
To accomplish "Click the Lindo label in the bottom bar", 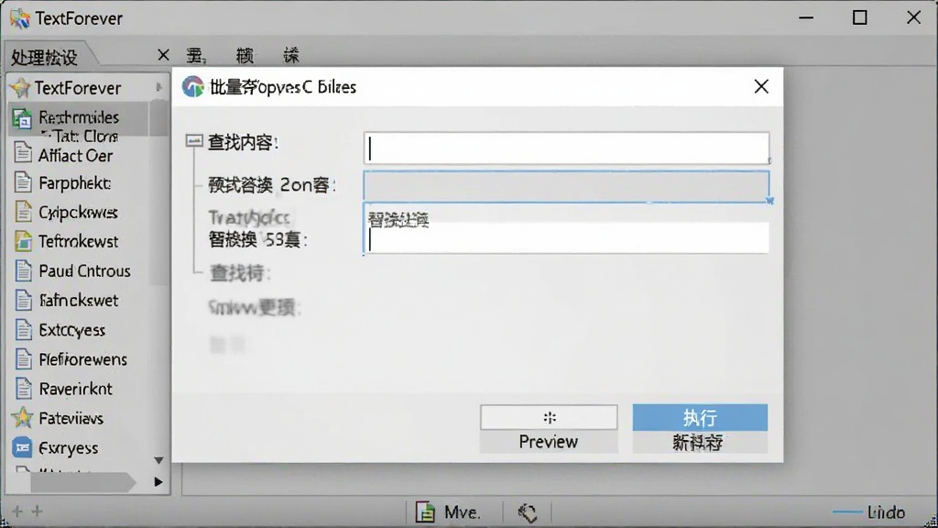I will 886,512.
